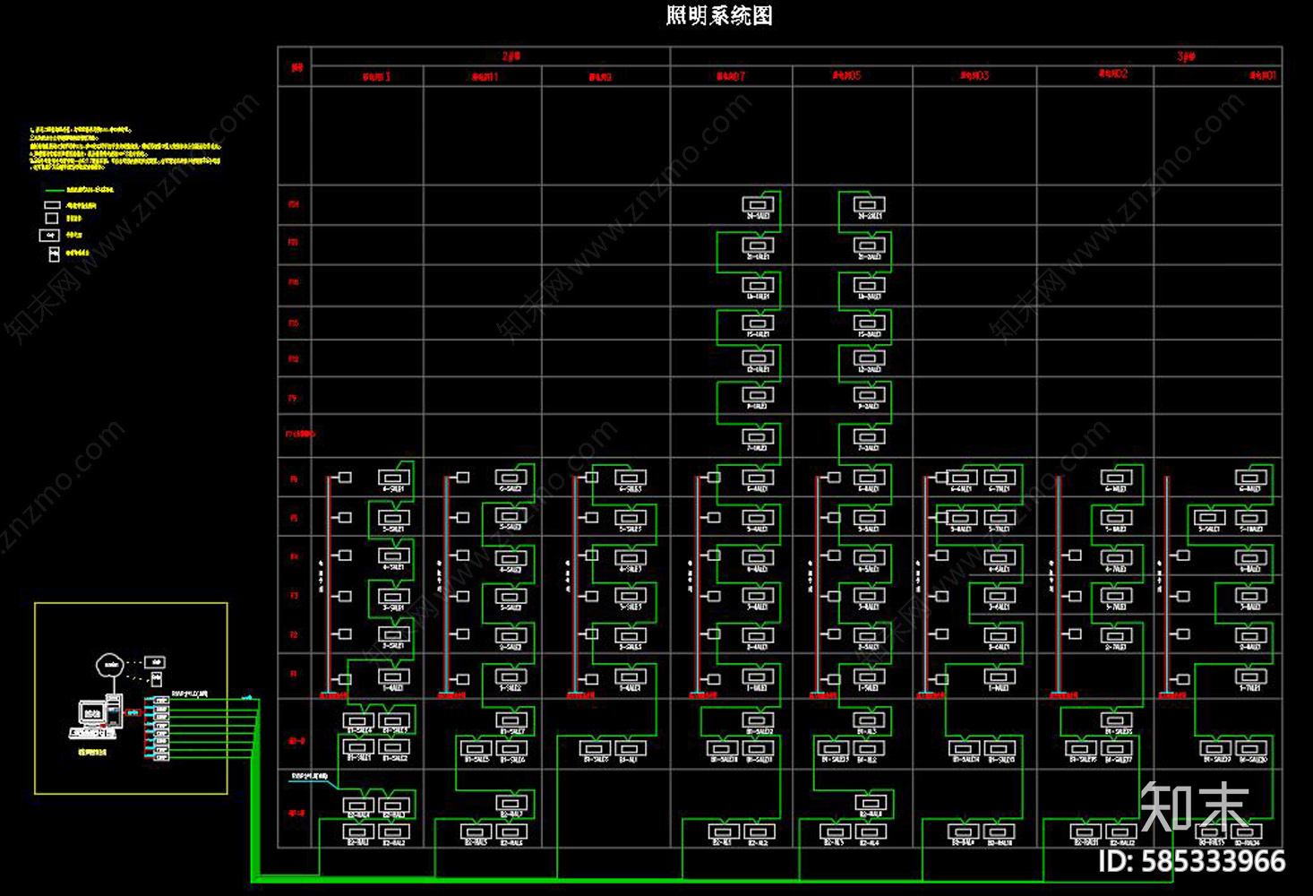Click the drawing title 照明系统图

point(719,15)
